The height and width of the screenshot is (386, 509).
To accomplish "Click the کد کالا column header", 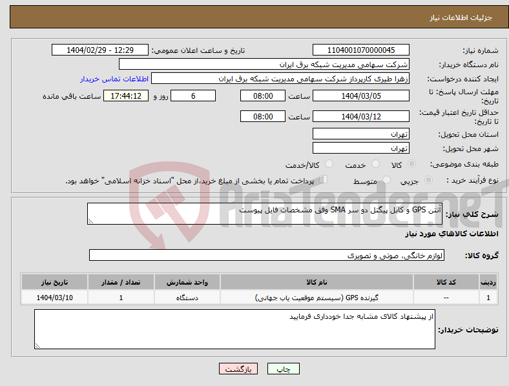I will click(x=446, y=282).
